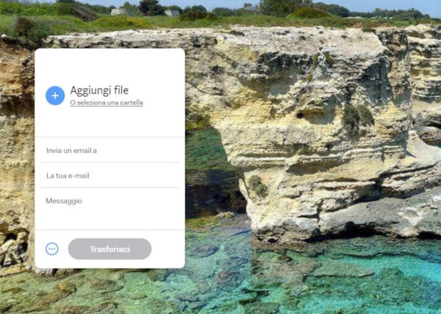Focus the "Invia un email a" recipient field
Screen dimensions: 441x314
click(110, 150)
